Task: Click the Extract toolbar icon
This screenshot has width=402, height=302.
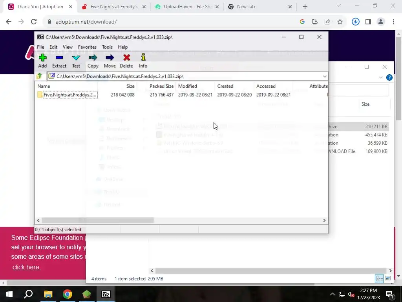Action: coord(59,61)
